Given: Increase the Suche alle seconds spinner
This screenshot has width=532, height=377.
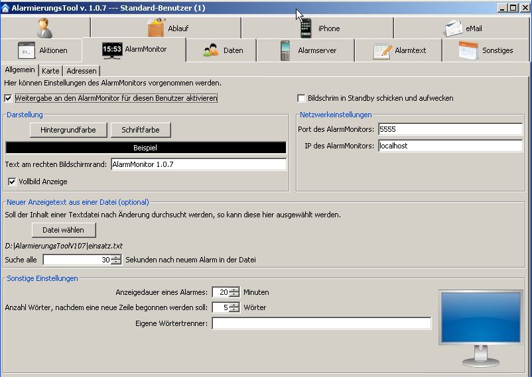Looking at the screenshot, I should click(117, 258).
